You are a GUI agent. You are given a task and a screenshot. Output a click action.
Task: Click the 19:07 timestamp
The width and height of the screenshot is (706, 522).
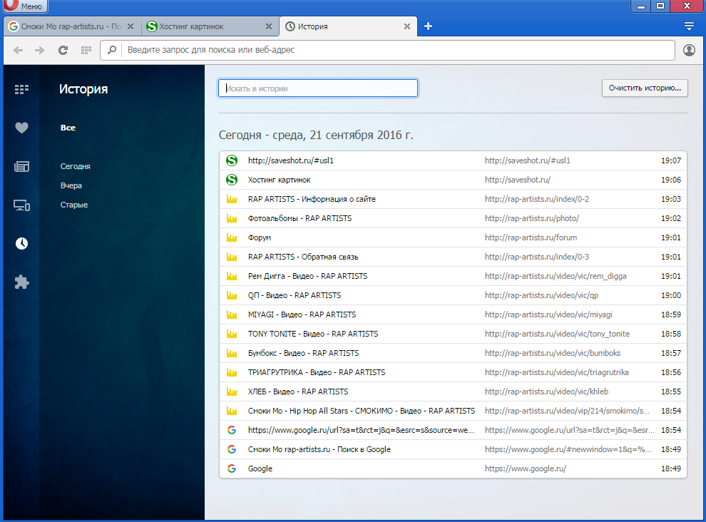coord(671,160)
